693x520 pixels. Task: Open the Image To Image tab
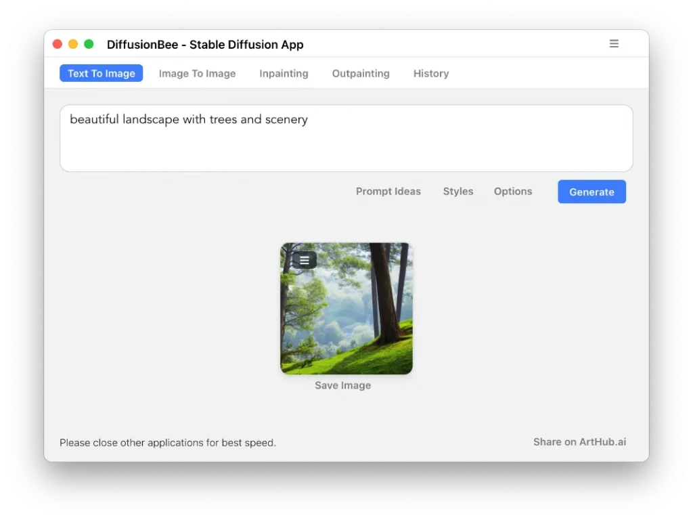coord(197,73)
